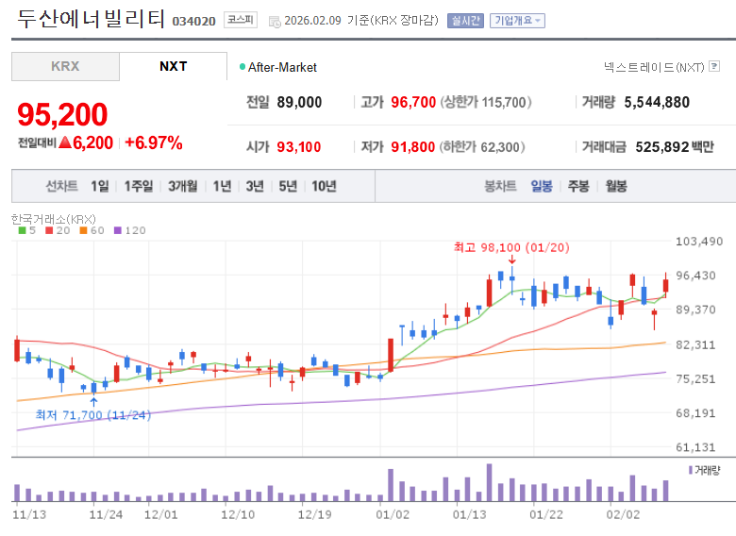This screenshot has height=536, width=736.
Task: Click the 103,490 price axis label
Action: 699,242
